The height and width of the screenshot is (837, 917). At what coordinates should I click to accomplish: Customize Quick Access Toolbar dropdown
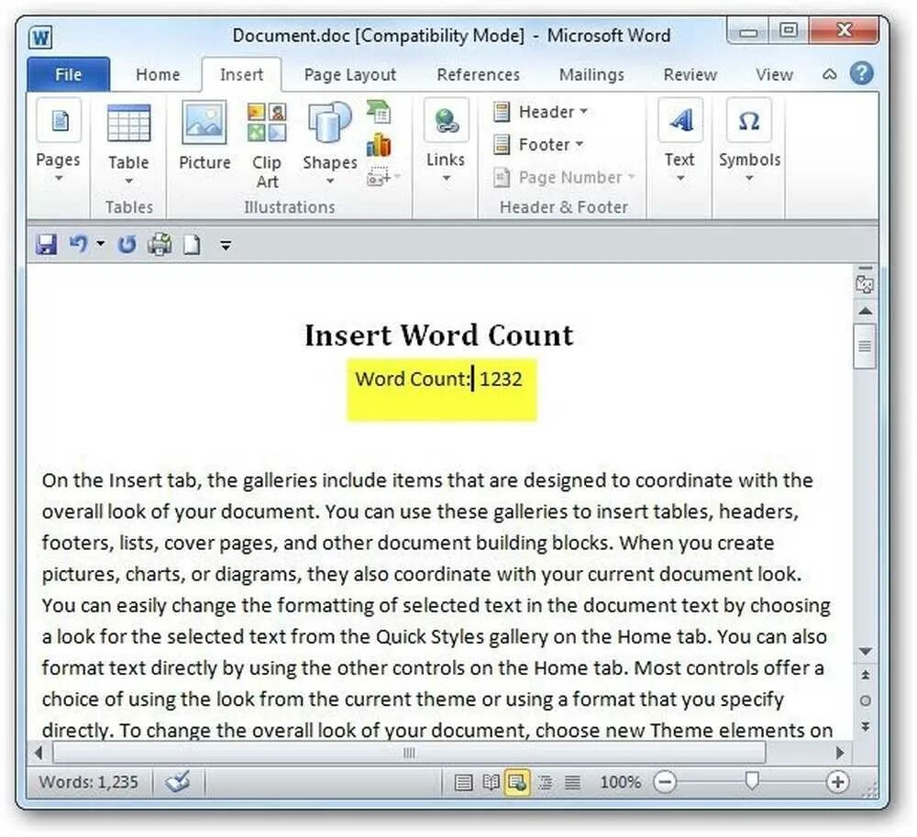tap(226, 245)
